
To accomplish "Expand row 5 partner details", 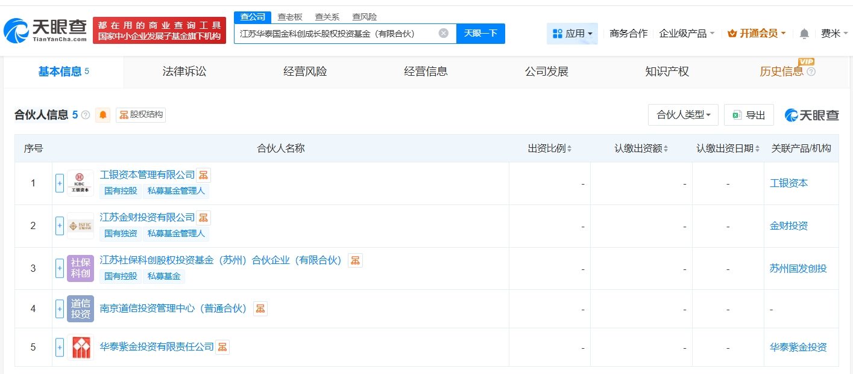I will (x=60, y=347).
